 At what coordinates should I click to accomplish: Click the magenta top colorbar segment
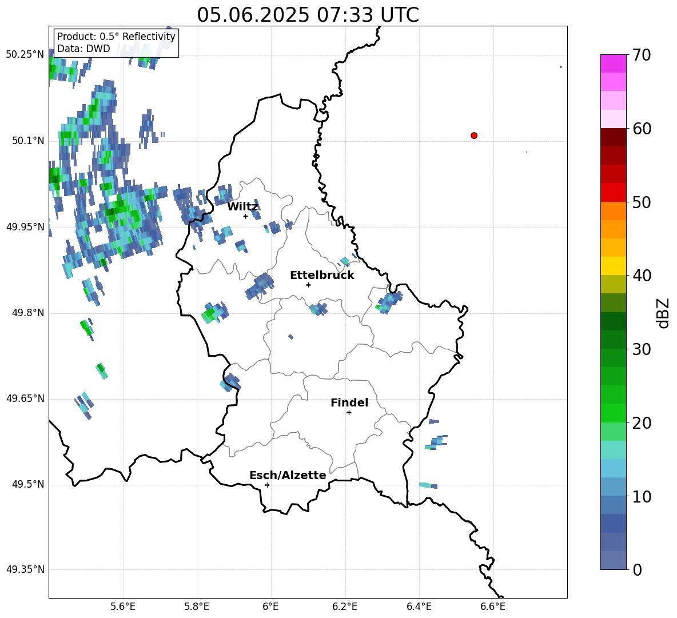tap(614, 63)
